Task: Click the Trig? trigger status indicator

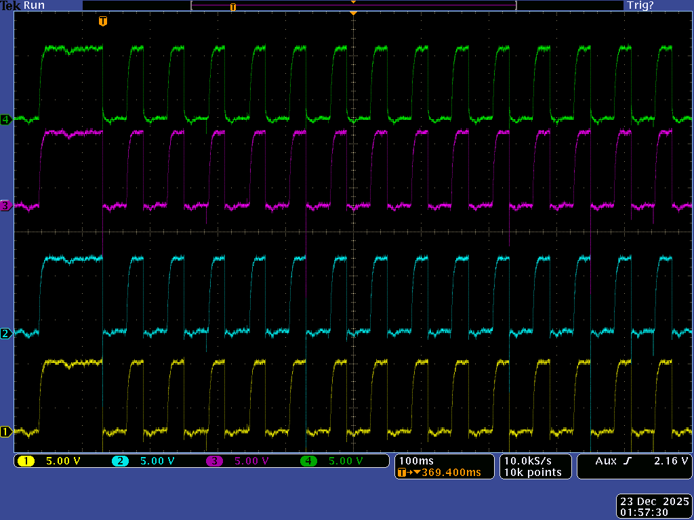Action: click(640, 5)
